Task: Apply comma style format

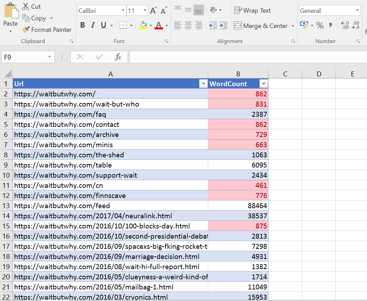Action: pos(331,25)
